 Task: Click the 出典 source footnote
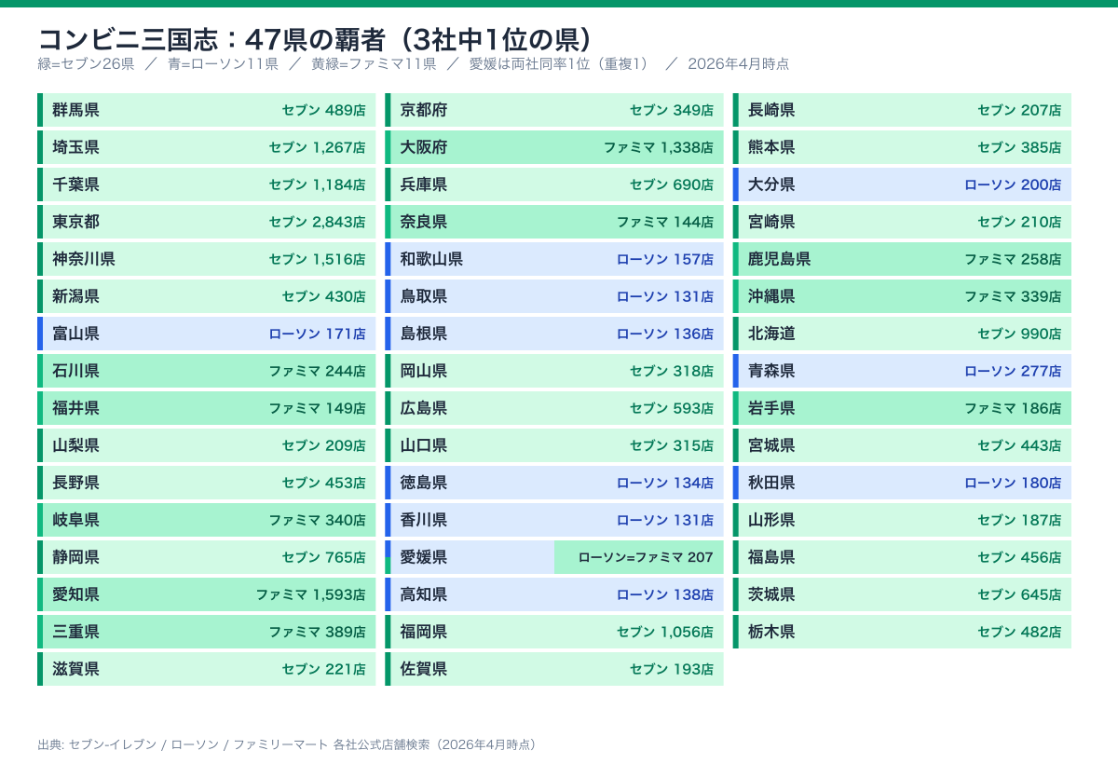tap(289, 744)
